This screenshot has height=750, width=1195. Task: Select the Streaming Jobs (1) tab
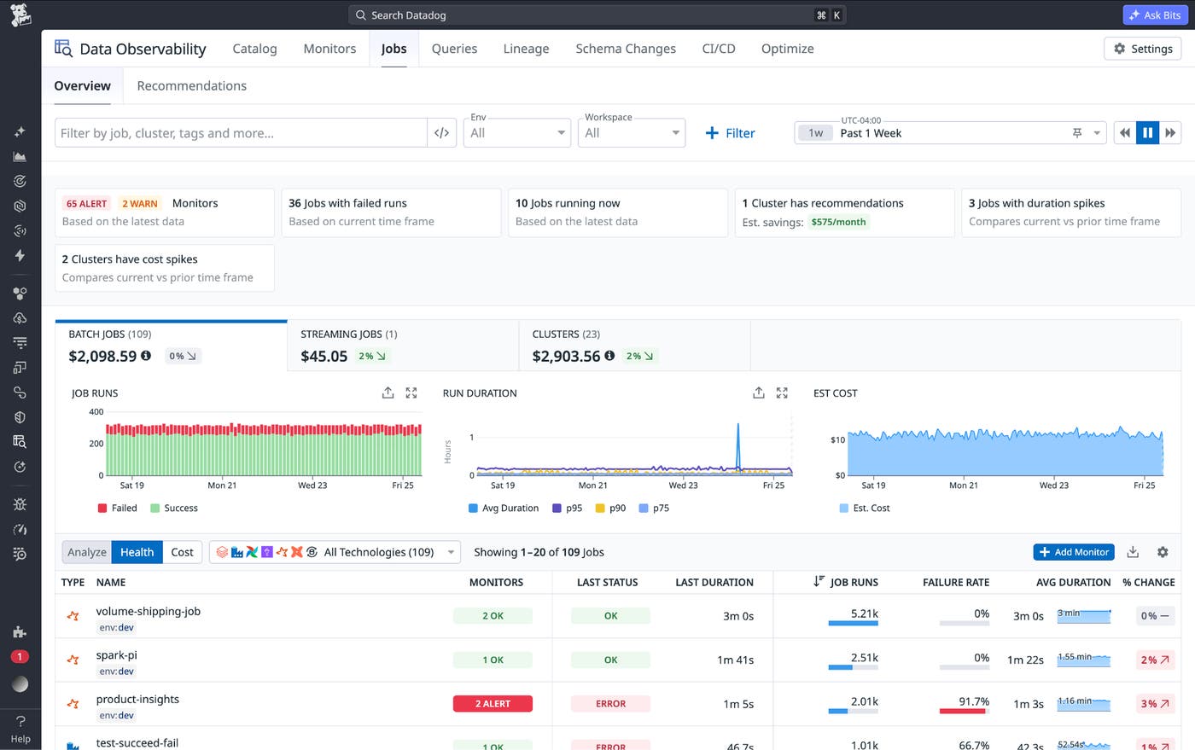[403, 346]
